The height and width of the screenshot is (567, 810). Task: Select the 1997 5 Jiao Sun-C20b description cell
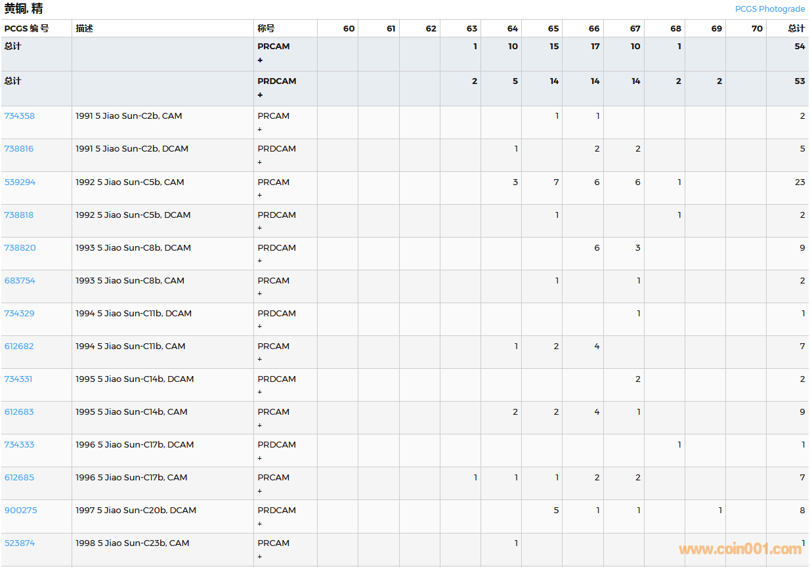click(136, 511)
